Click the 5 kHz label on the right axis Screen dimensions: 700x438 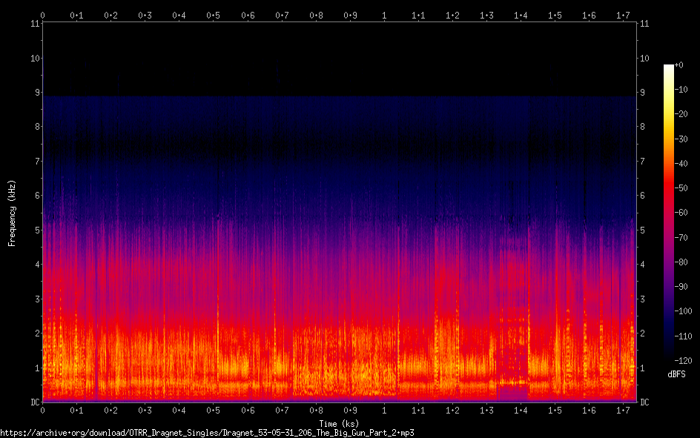click(x=644, y=230)
